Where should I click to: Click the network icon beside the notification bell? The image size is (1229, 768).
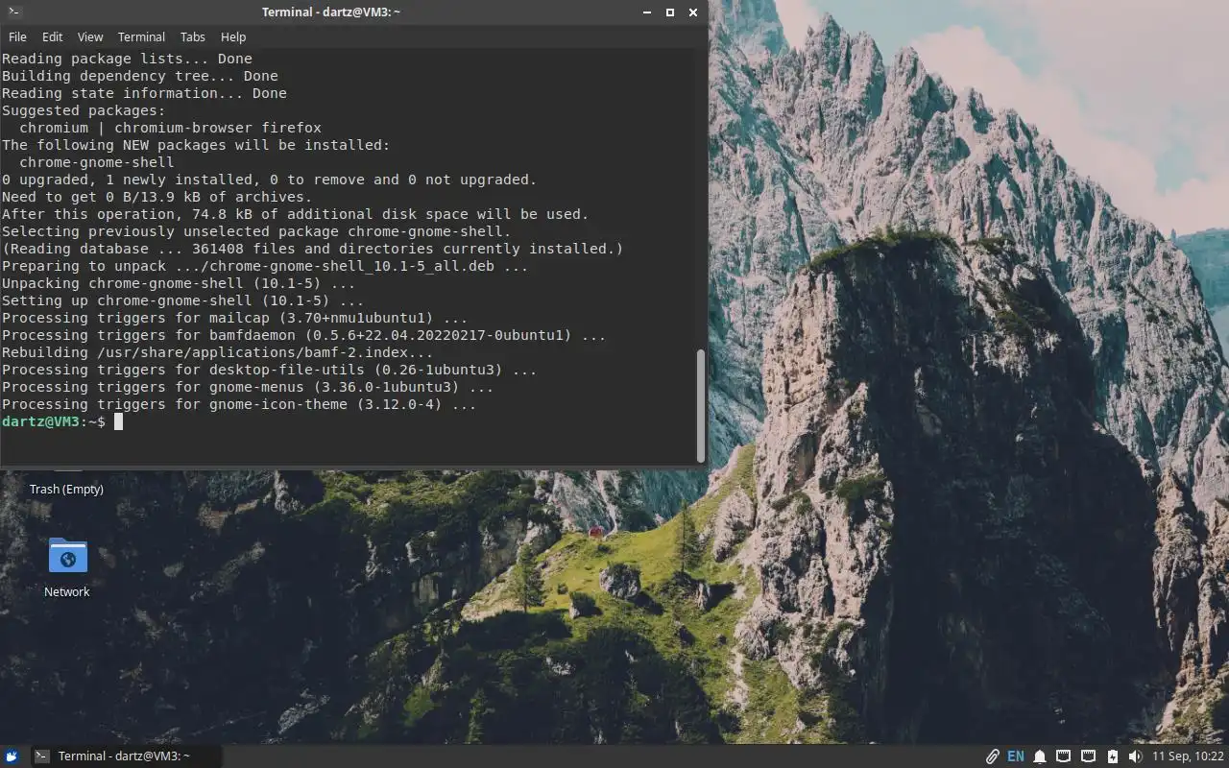(1064, 756)
